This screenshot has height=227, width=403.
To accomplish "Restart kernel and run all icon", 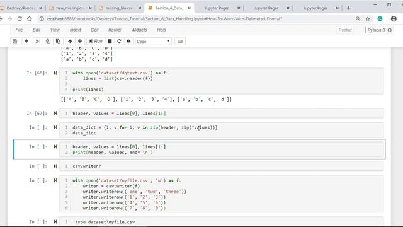I will pos(128,41).
